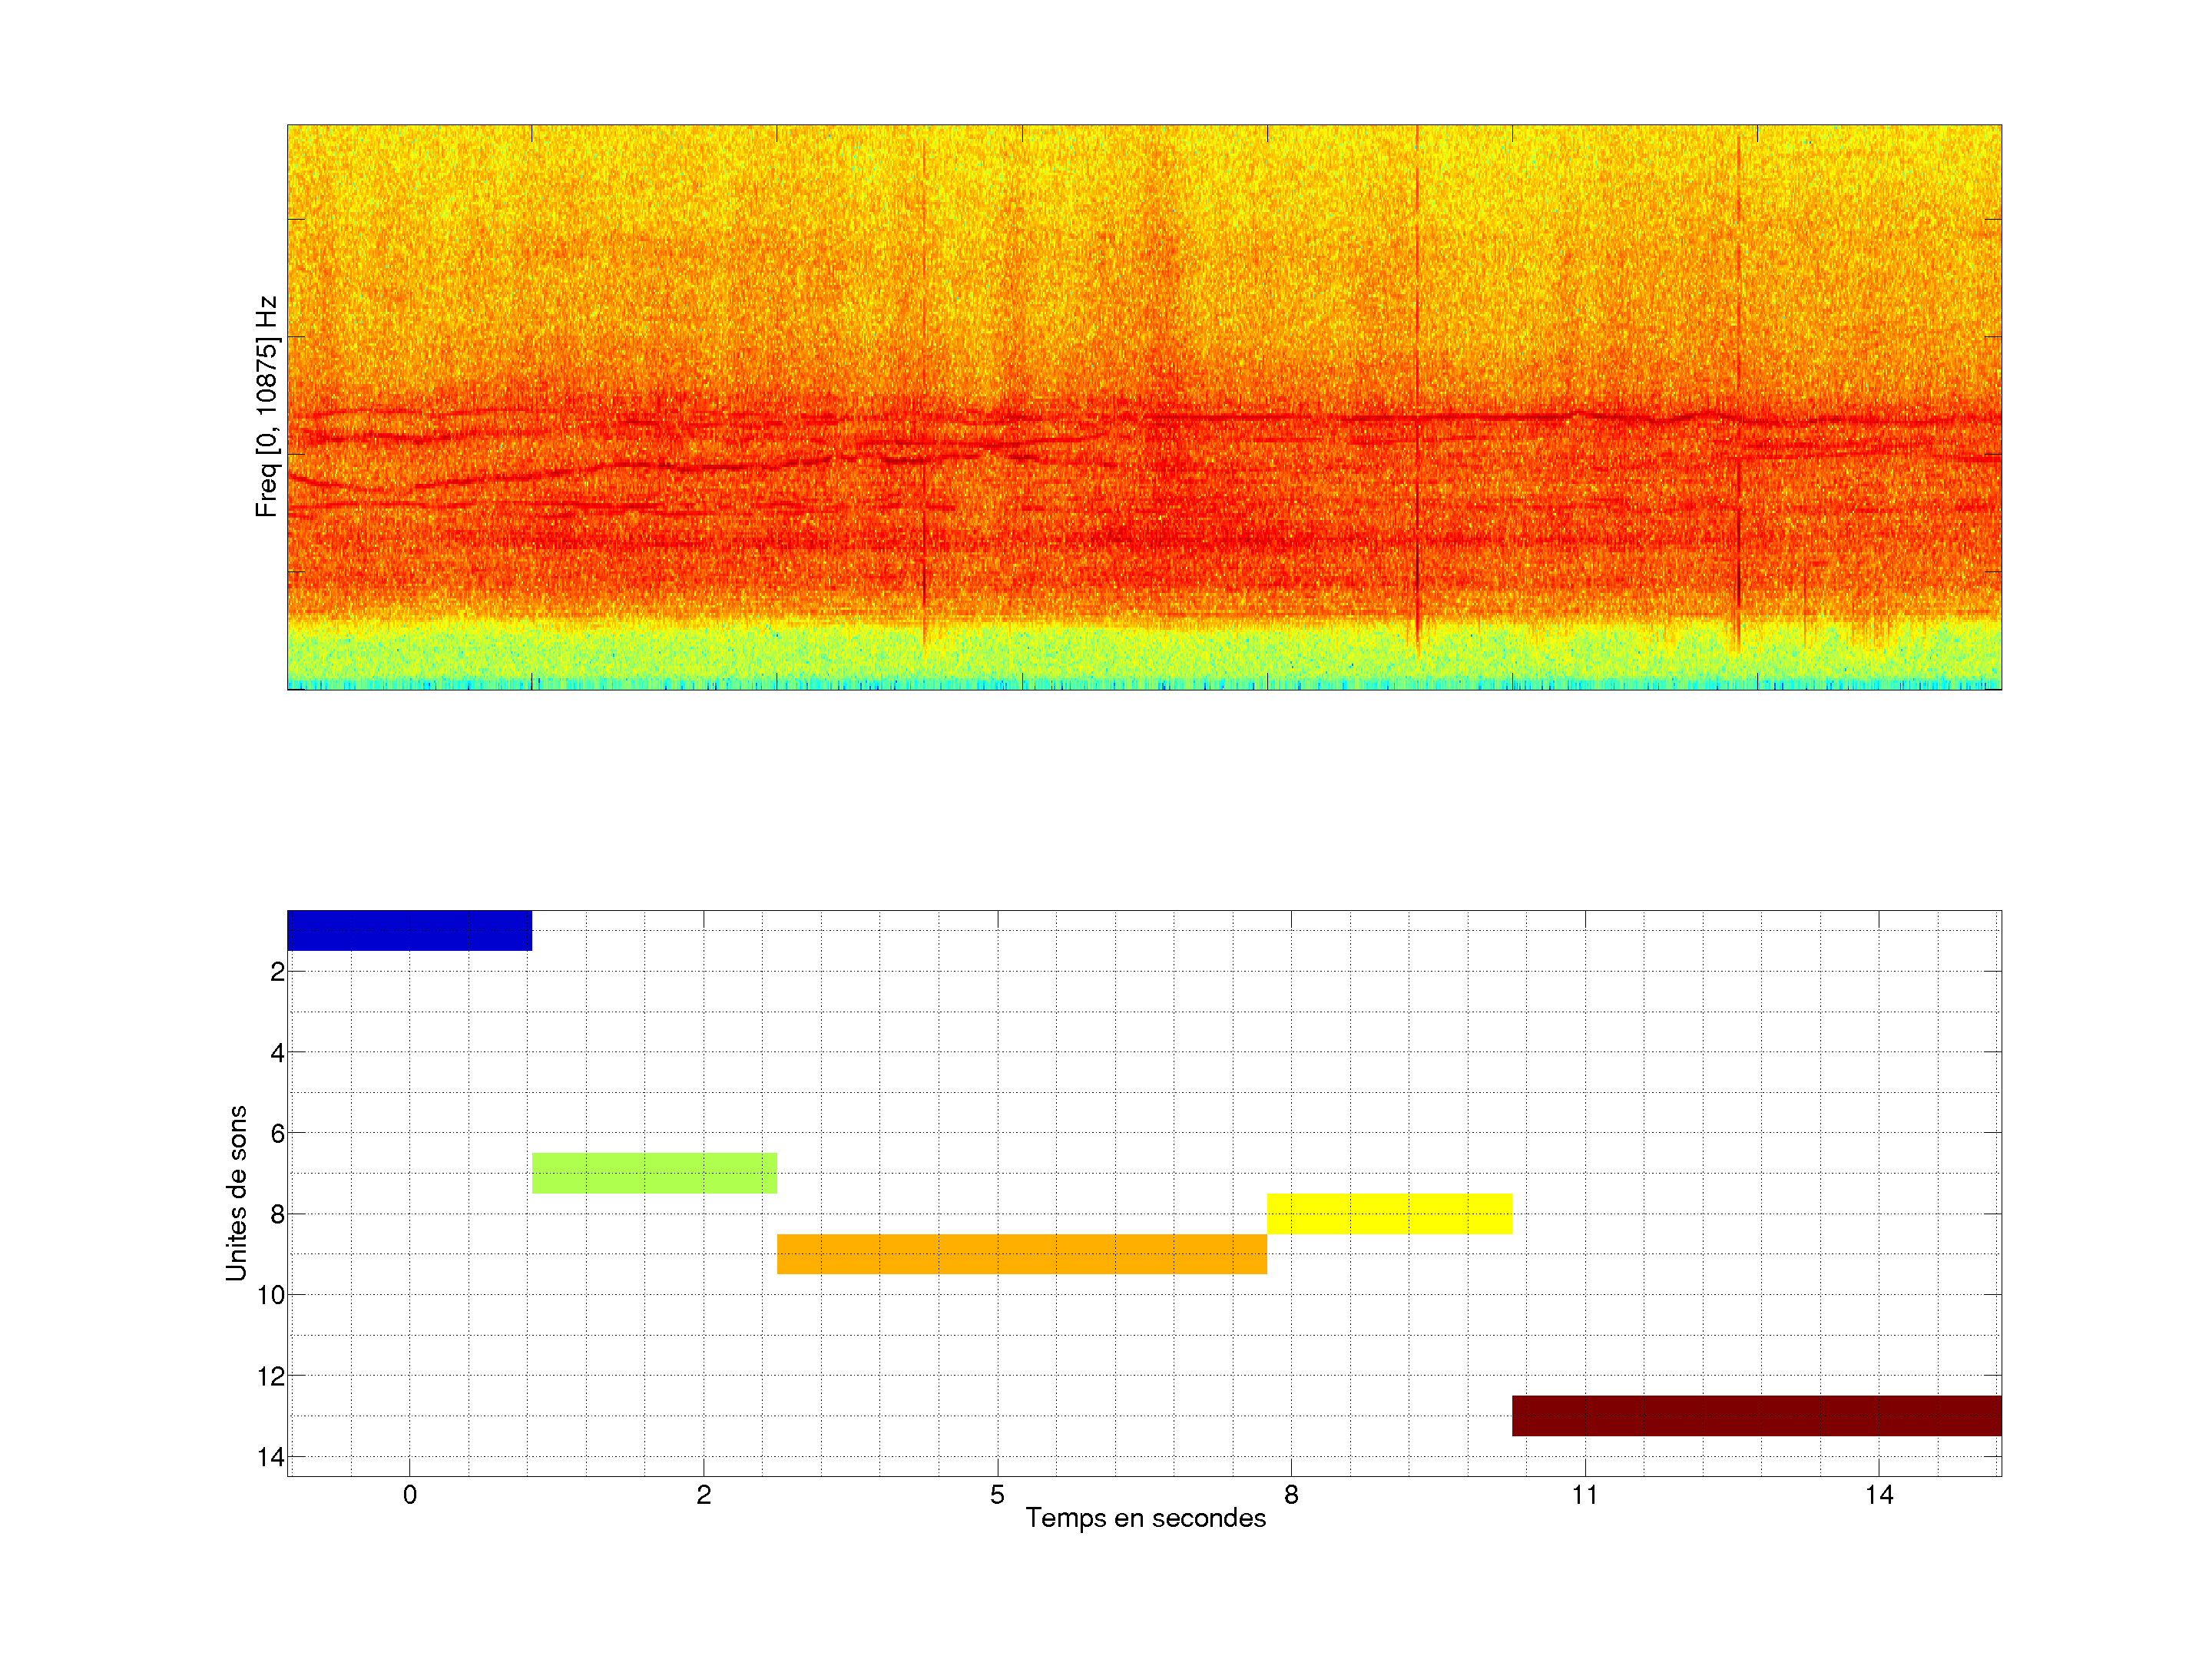Click x-axis tick label 8
The height and width of the screenshot is (1659, 2212).
pyautogui.click(x=1291, y=1495)
